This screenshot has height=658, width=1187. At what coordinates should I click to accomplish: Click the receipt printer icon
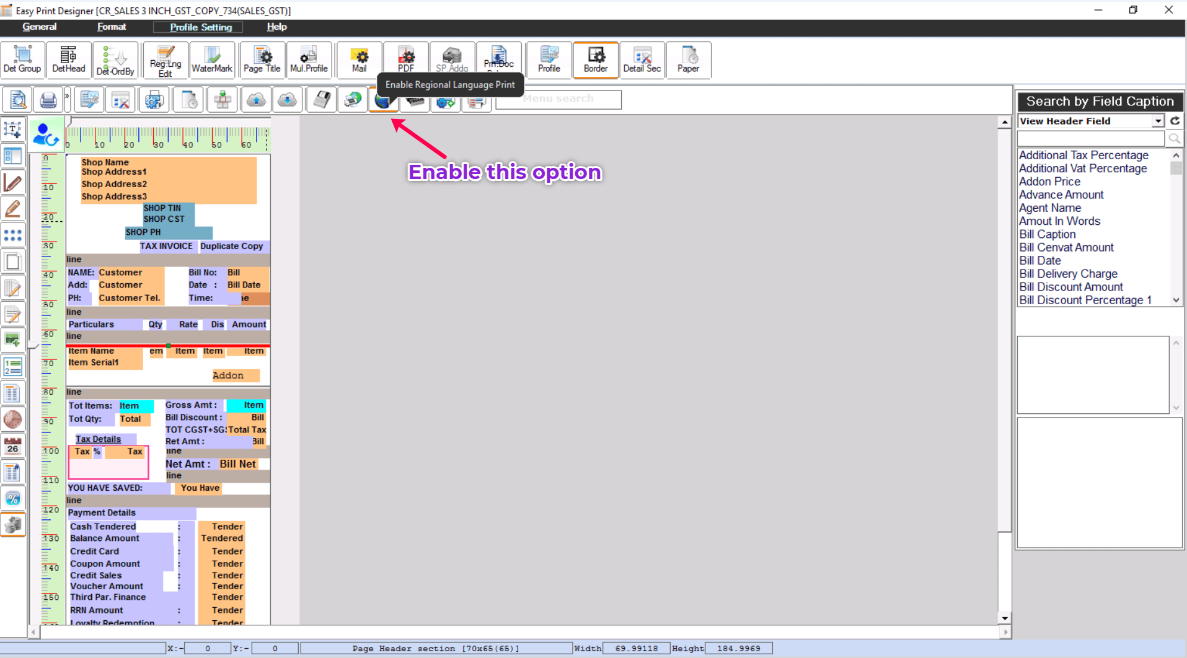tap(322, 100)
